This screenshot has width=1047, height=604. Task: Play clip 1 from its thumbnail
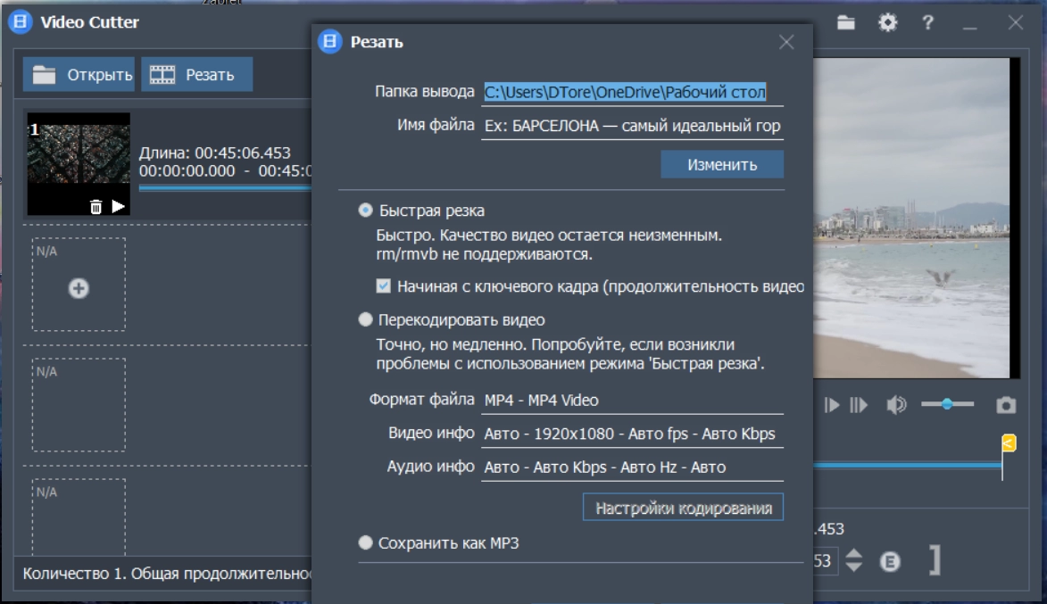119,207
